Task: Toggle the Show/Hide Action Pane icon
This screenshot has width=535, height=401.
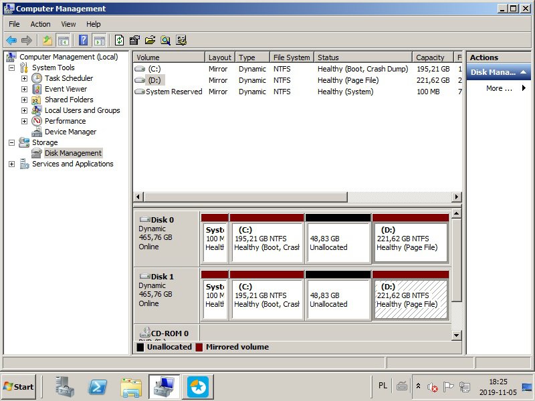Action: 99,40
